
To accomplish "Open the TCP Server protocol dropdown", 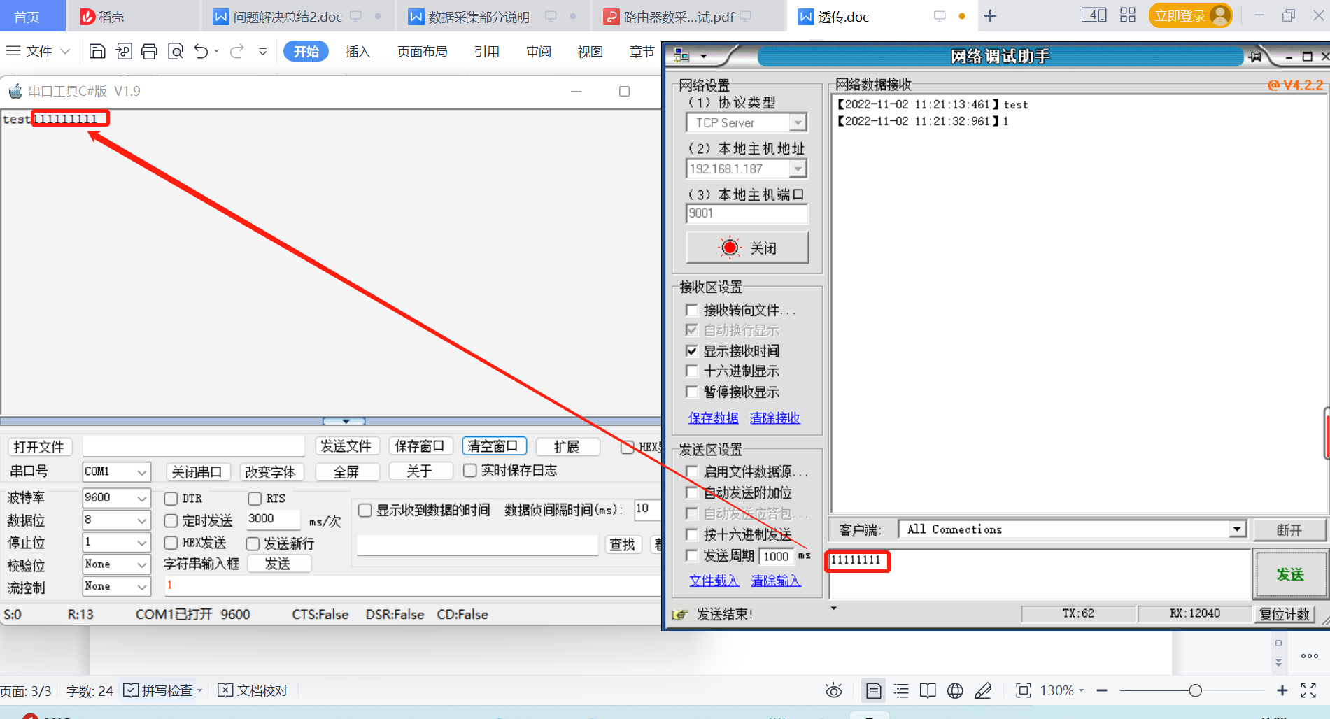I will 798,122.
